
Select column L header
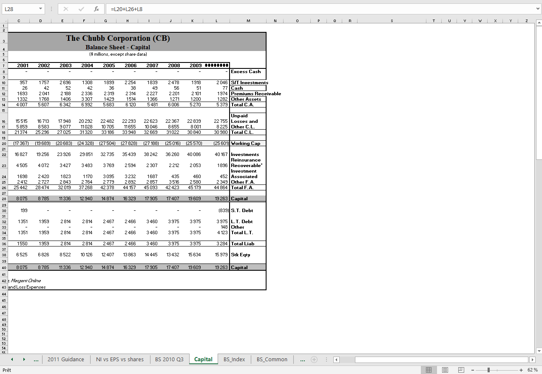[x=216, y=21]
